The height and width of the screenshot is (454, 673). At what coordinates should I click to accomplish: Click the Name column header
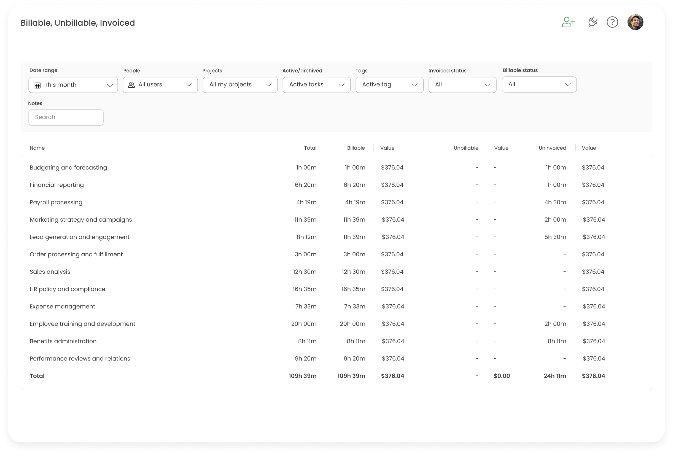(x=37, y=148)
